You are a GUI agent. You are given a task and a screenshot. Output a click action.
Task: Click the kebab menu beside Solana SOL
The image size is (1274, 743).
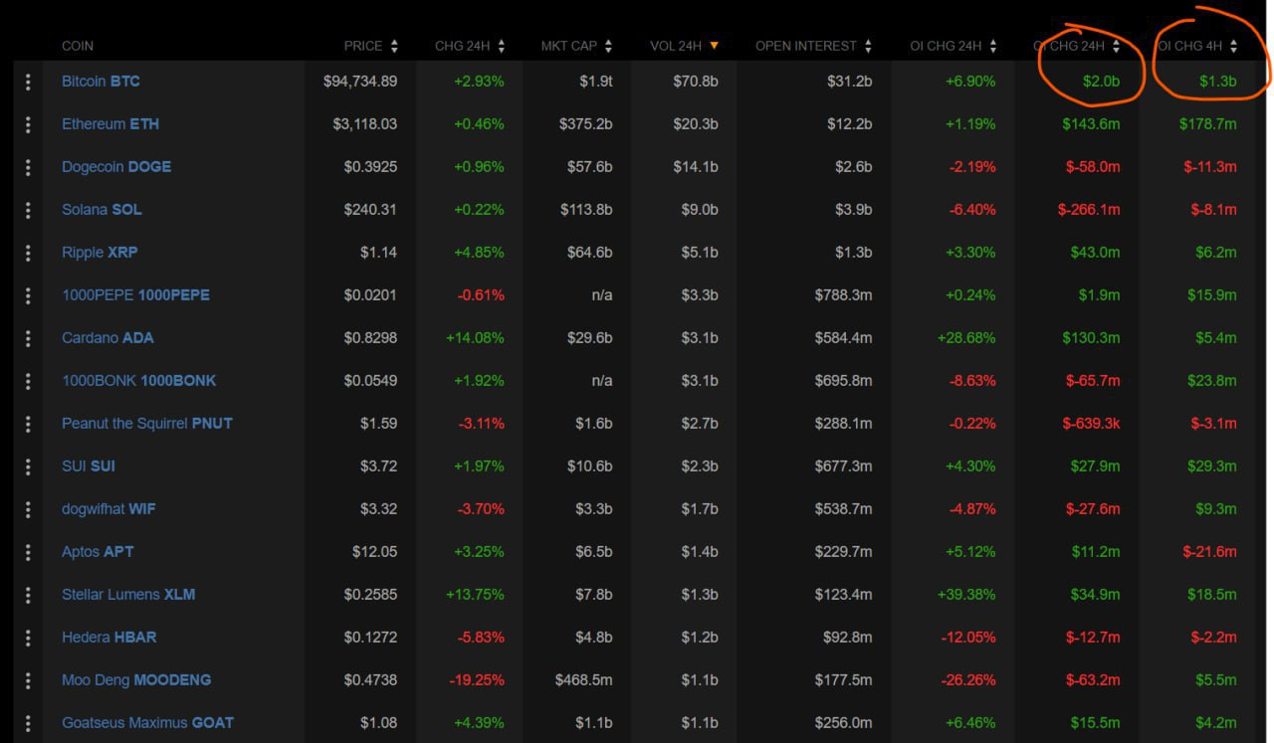click(x=28, y=210)
